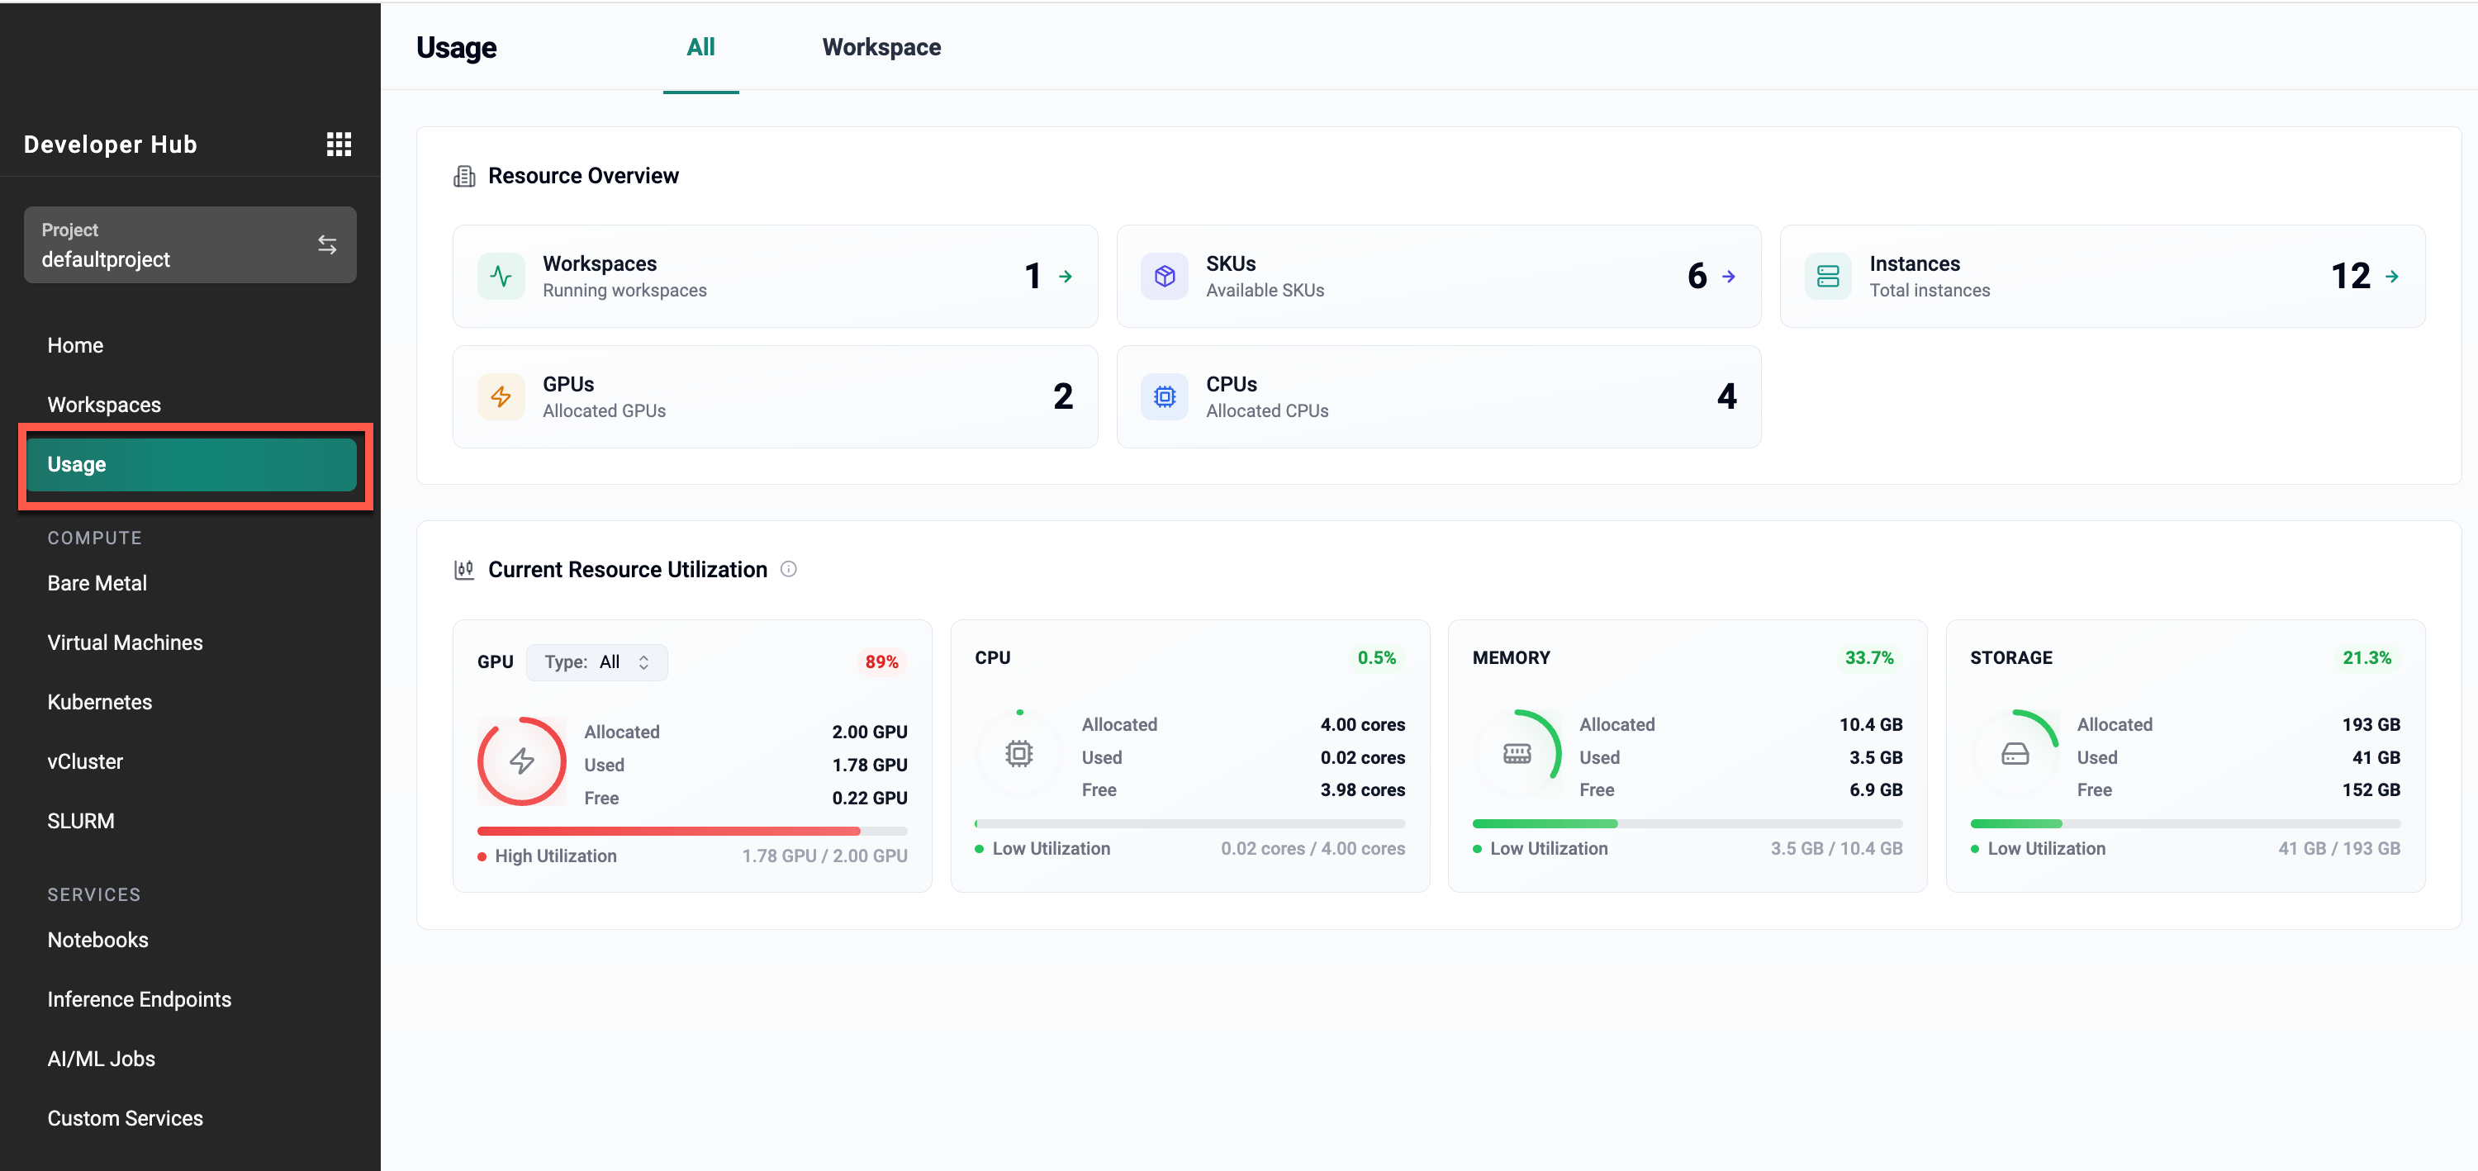Open the GPU Type dropdown
This screenshot has width=2478, height=1171.
point(596,662)
